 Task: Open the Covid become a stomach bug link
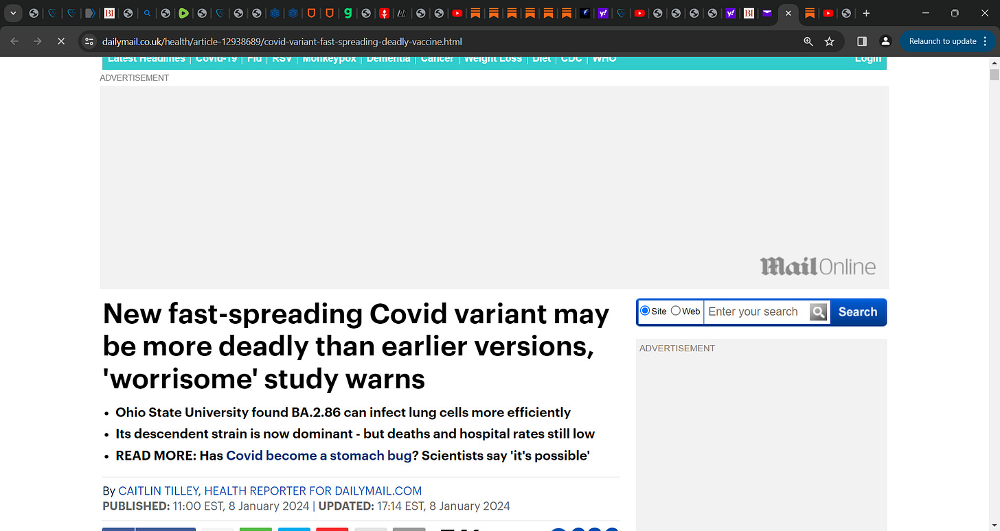(x=319, y=456)
